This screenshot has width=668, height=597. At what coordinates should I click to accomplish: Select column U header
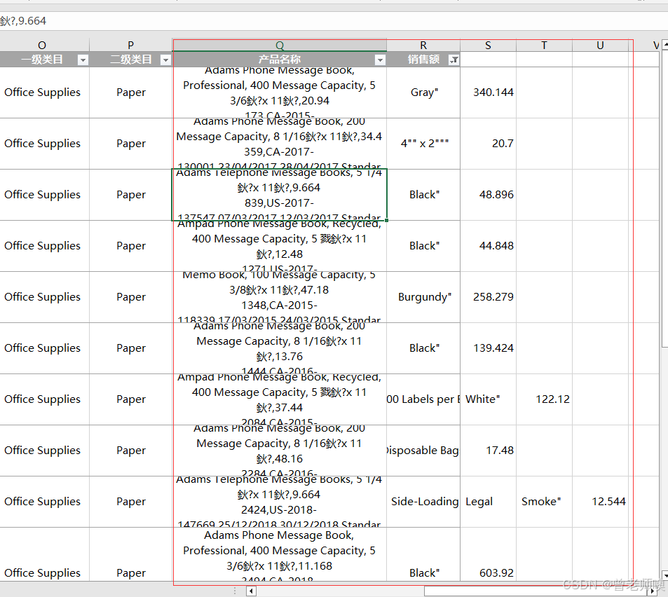(600, 45)
